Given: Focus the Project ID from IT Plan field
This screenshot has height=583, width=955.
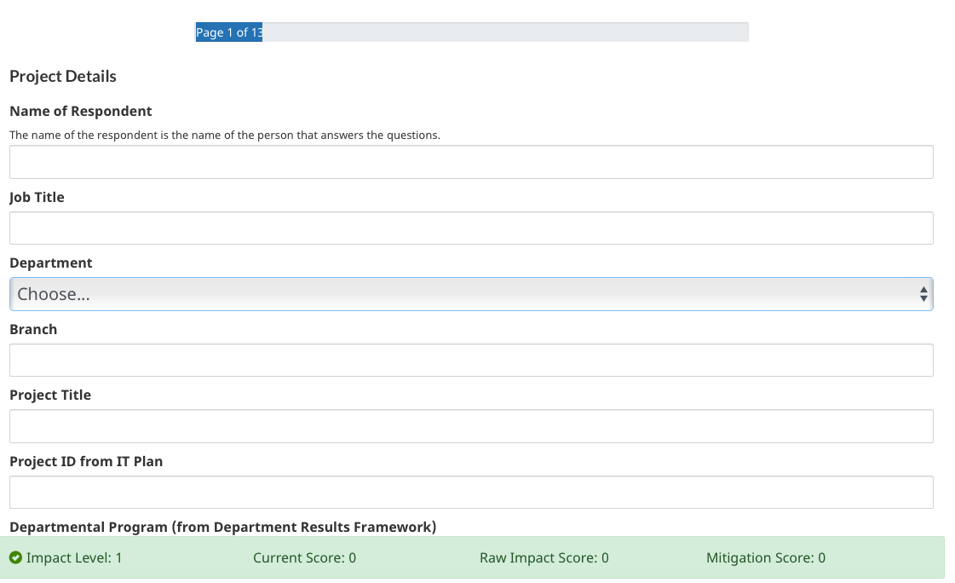Looking at the screenshot, I should pos(471,493).
